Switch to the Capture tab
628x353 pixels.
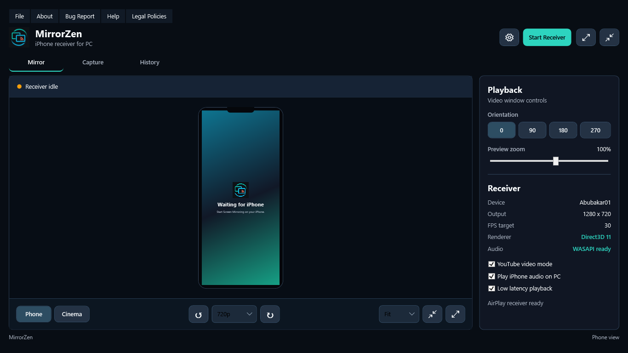coord(93,63)
